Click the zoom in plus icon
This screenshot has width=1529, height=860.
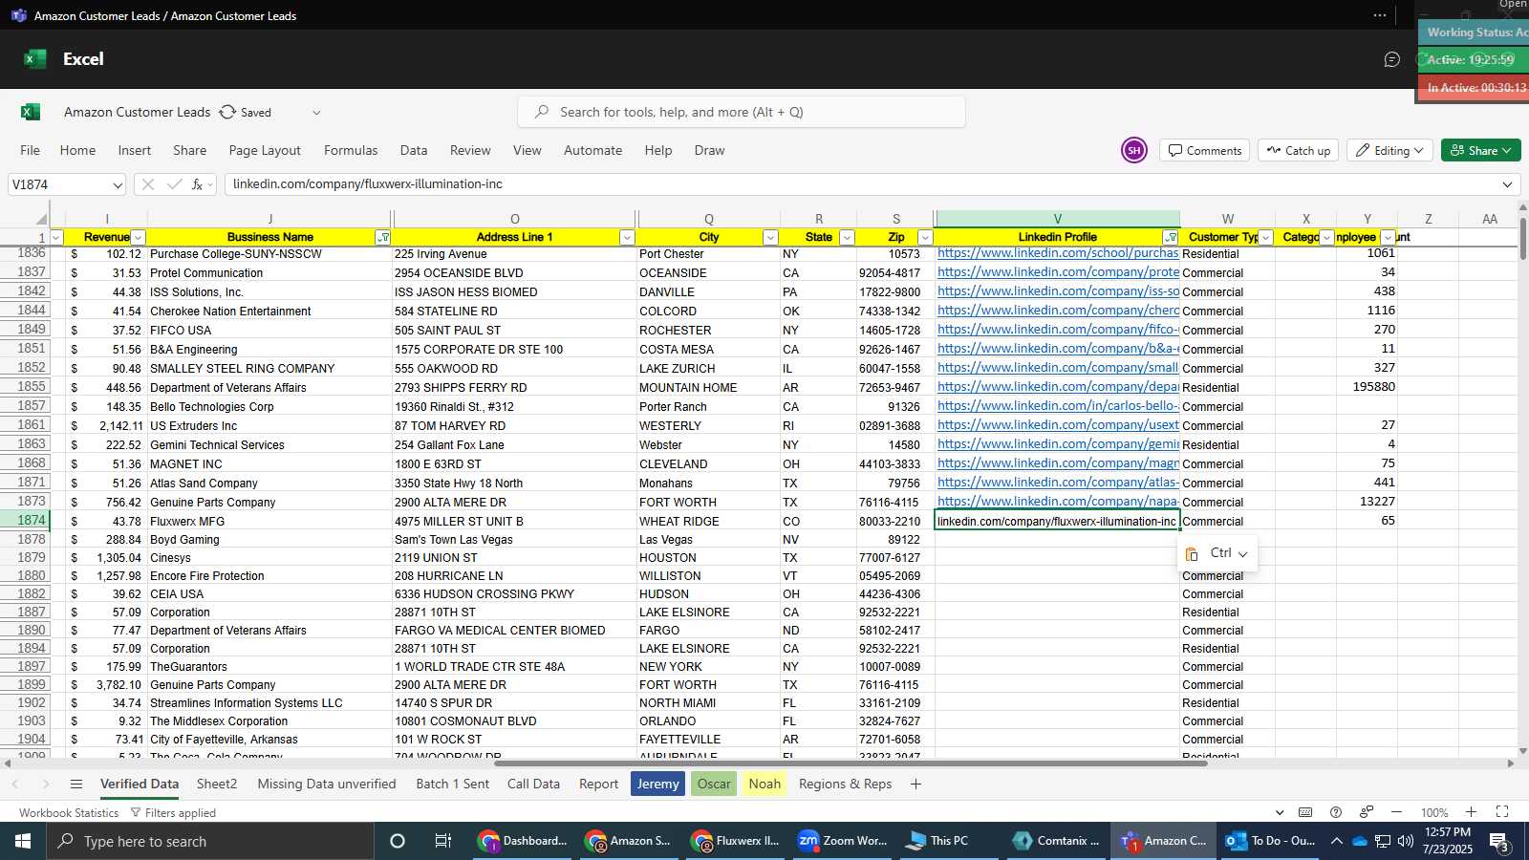tap(1472, 812)
